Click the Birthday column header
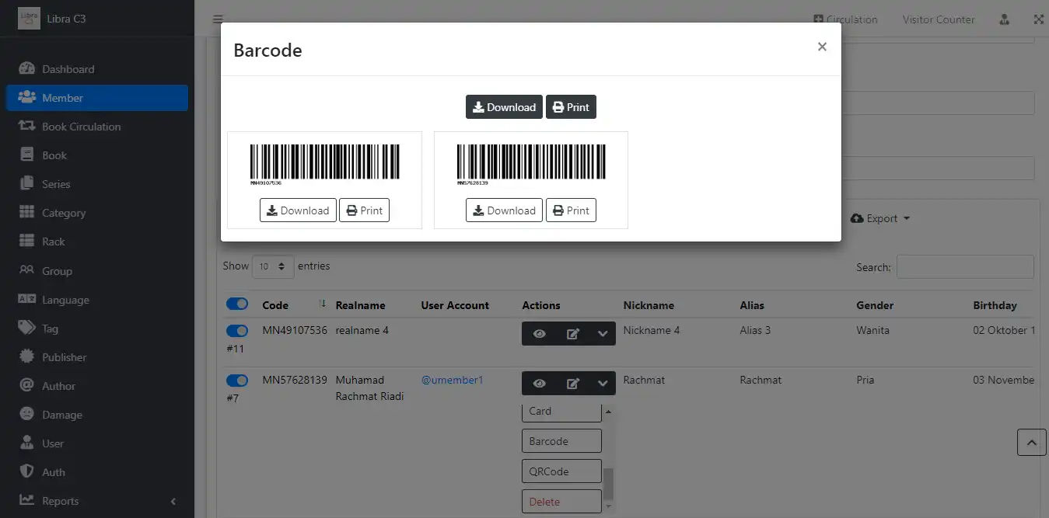 [x=995, y=305]
